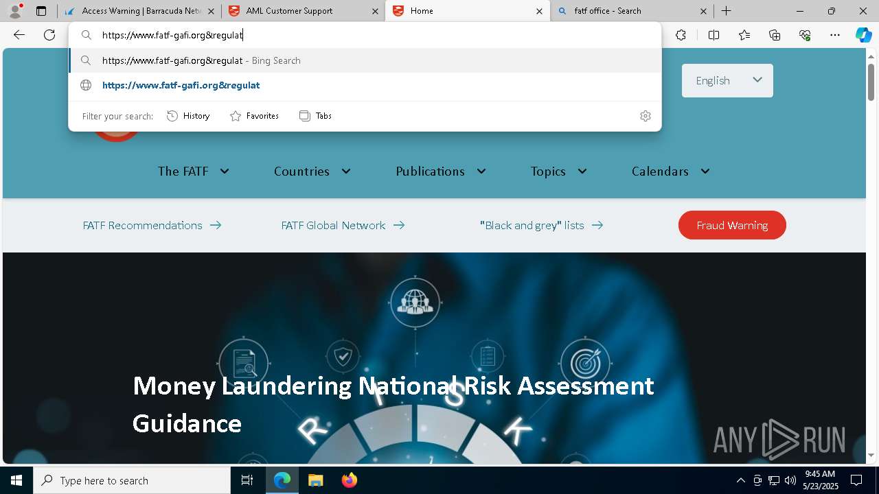Open Browser essentials heart icon
The height and width of the screenshot is (494, 879).
[805, 35]
